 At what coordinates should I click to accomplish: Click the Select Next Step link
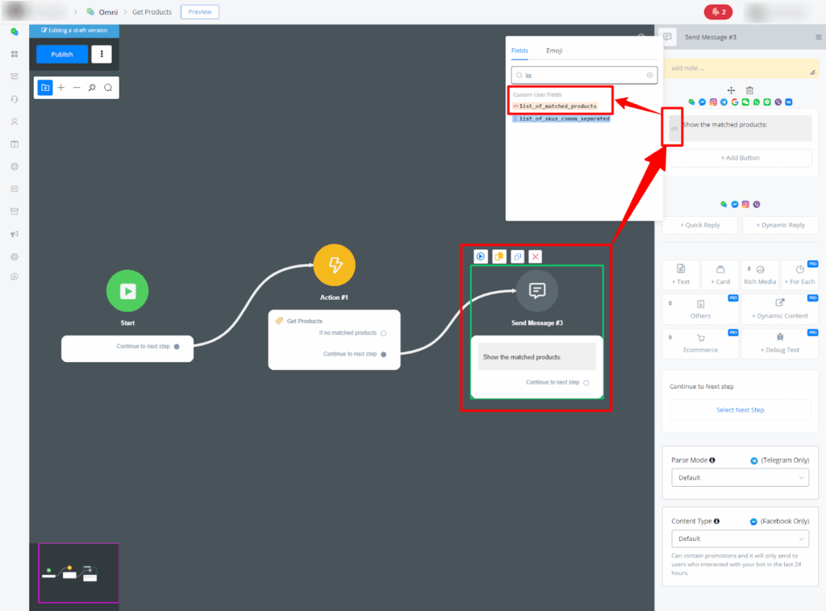pos(740,410)
